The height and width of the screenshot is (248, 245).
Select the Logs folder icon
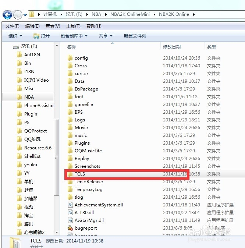[70, 120]
